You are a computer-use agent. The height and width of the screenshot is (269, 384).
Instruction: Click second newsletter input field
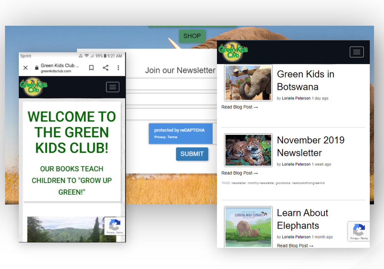click(x=171, y=100)
